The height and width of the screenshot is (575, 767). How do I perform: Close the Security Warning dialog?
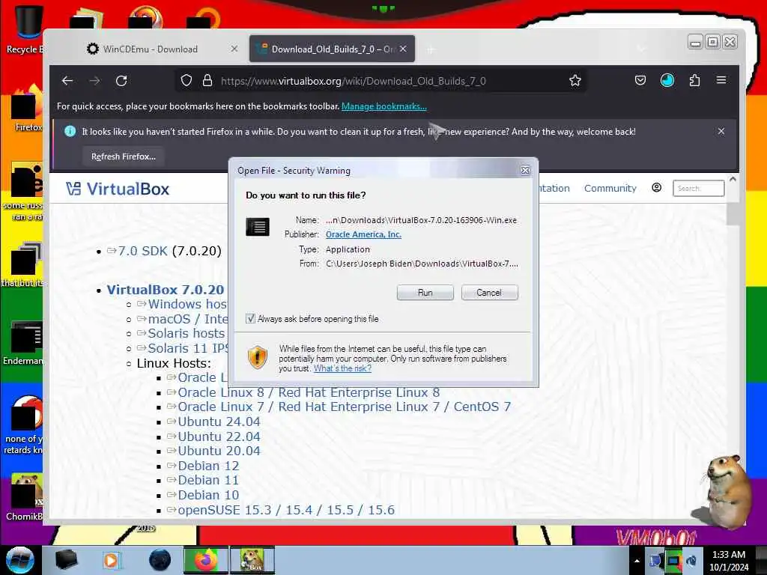pos(525,170)
